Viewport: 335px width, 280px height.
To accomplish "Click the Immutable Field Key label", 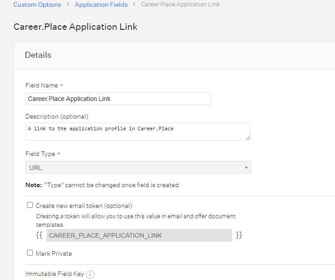I will point(54,274).
